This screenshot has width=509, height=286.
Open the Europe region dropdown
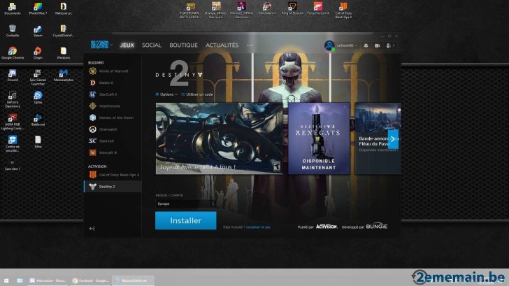(x=185, y=204)
